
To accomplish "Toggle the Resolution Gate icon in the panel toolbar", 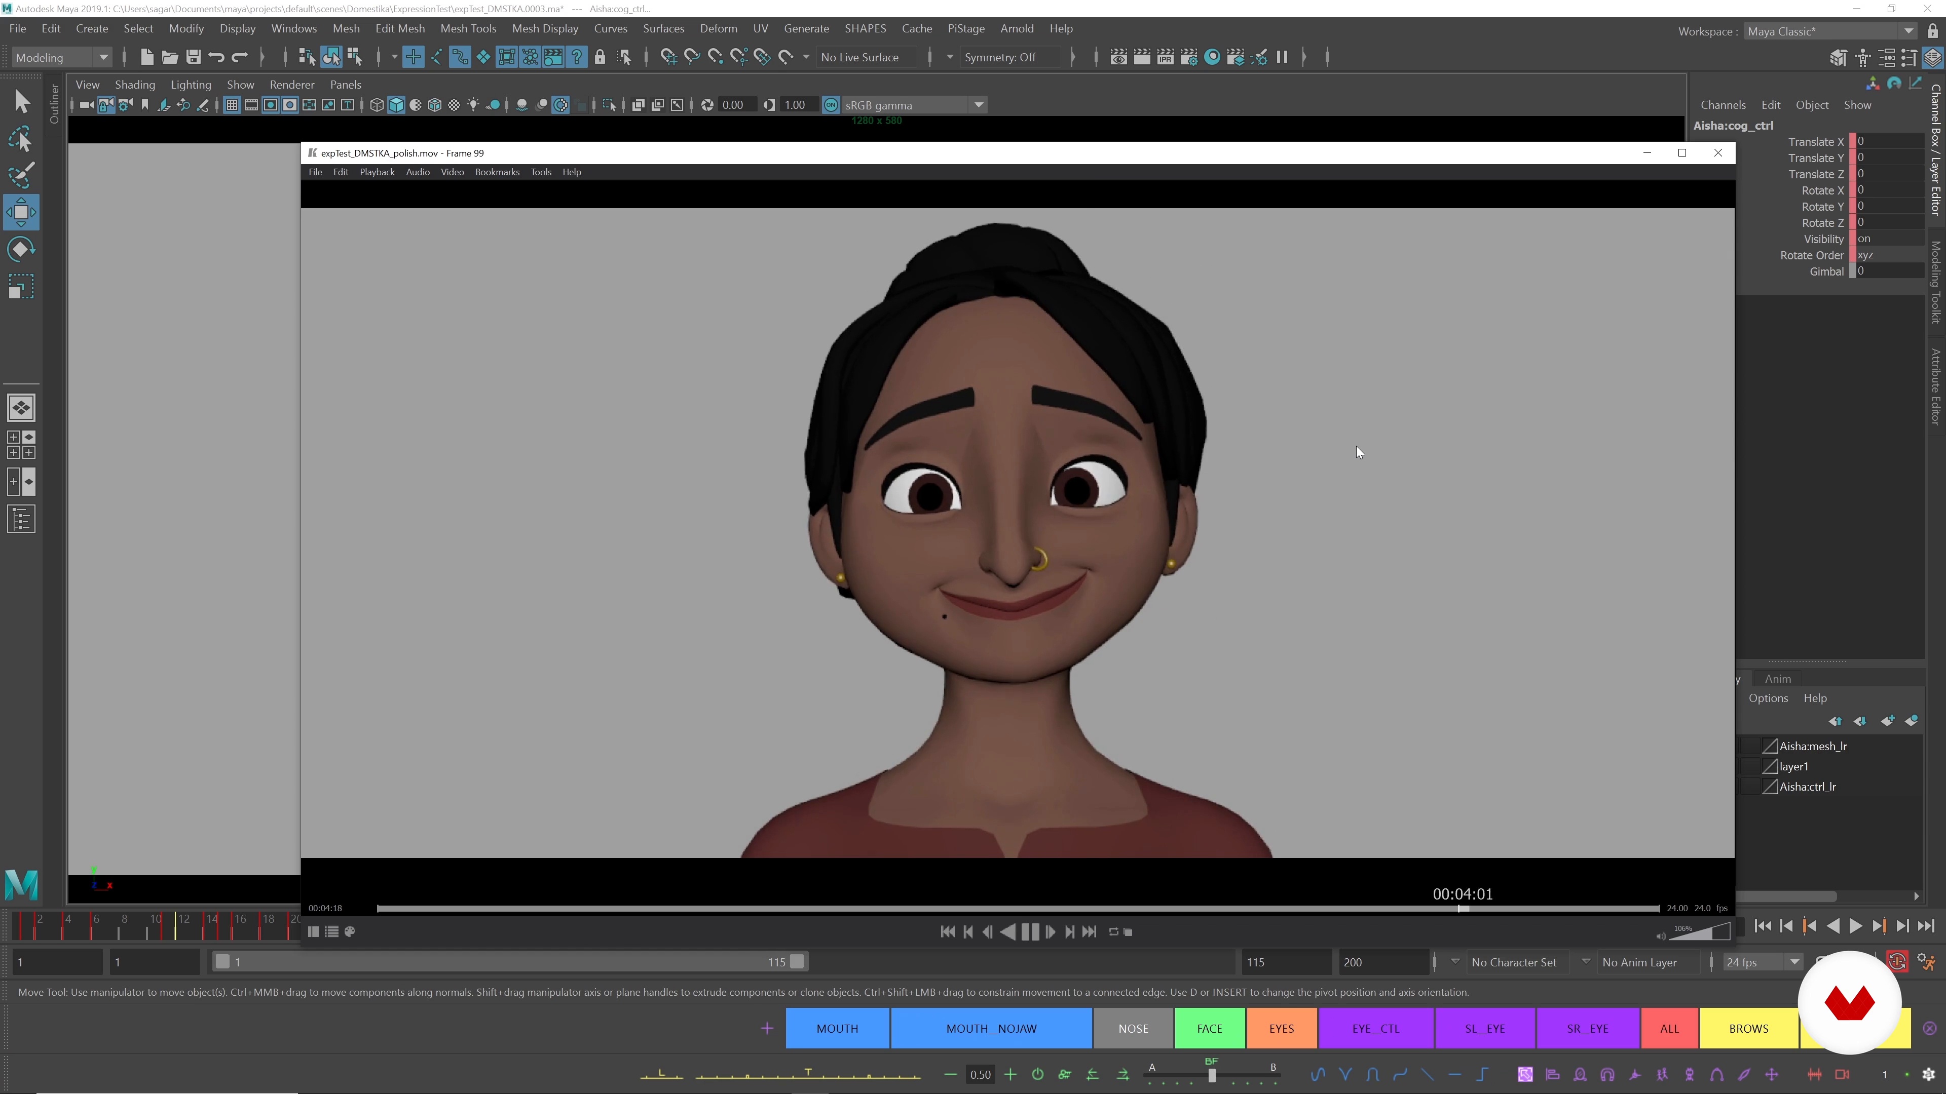I will (x=271, y=105).
